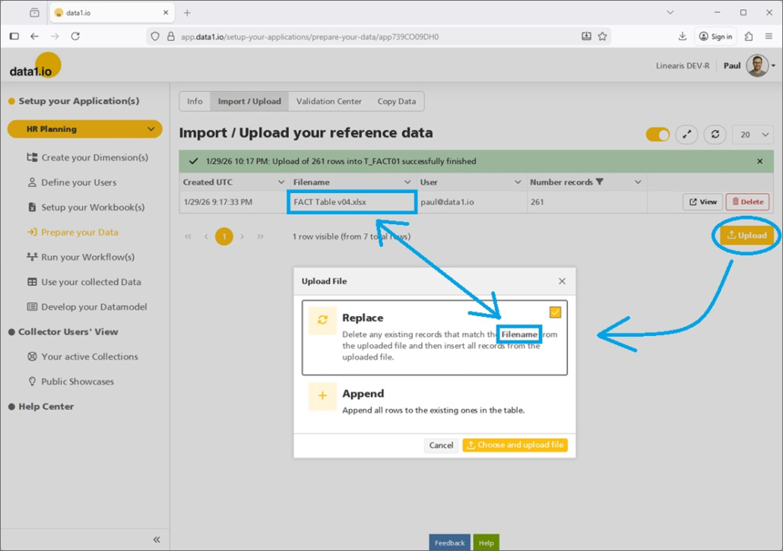Click the Number records filter icon
Image resolution: width=783 pixels, height=551 pixels.
click(600, 182)
